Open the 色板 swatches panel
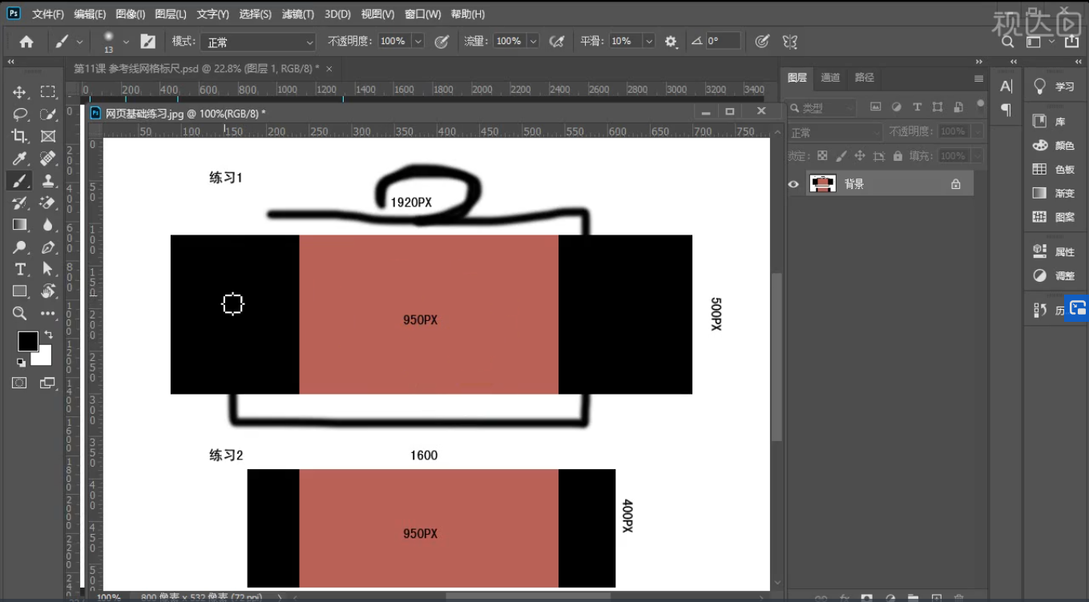Image resolution: width=1089 pixels, height=602 pixels. tap(1055, 170)
